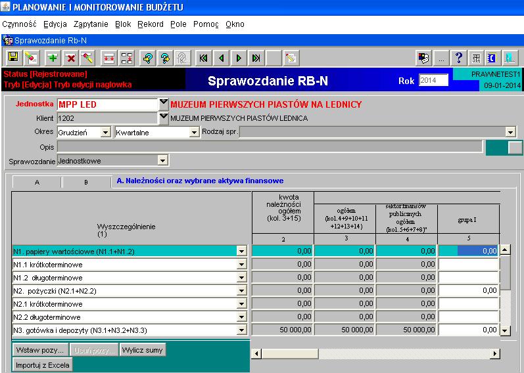Click the ellipsis toolbar button
This screenshot has width=524, height=373.
point(441,58)
